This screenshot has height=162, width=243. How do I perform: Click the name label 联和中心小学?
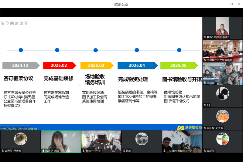tap(93, 151)
